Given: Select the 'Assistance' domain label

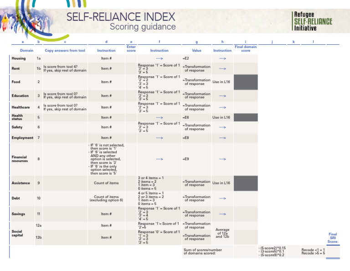Looking at the screenshot, I should 21,183.
